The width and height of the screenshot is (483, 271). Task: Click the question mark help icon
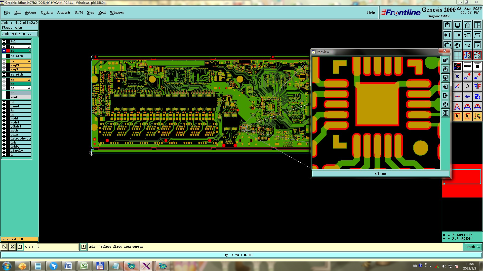click(477, 45)
